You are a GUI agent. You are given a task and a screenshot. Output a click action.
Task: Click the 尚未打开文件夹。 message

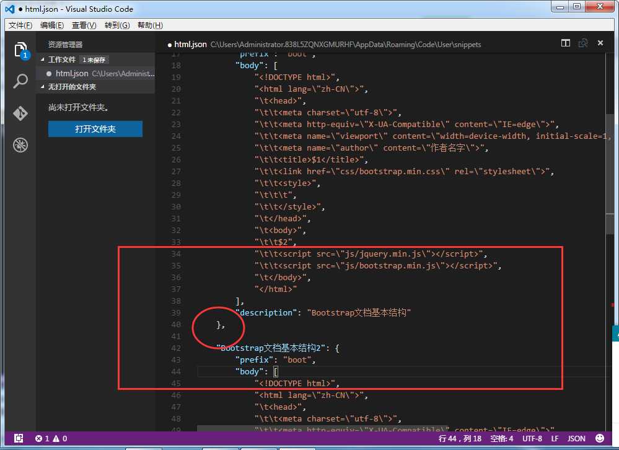click(78, 107)
